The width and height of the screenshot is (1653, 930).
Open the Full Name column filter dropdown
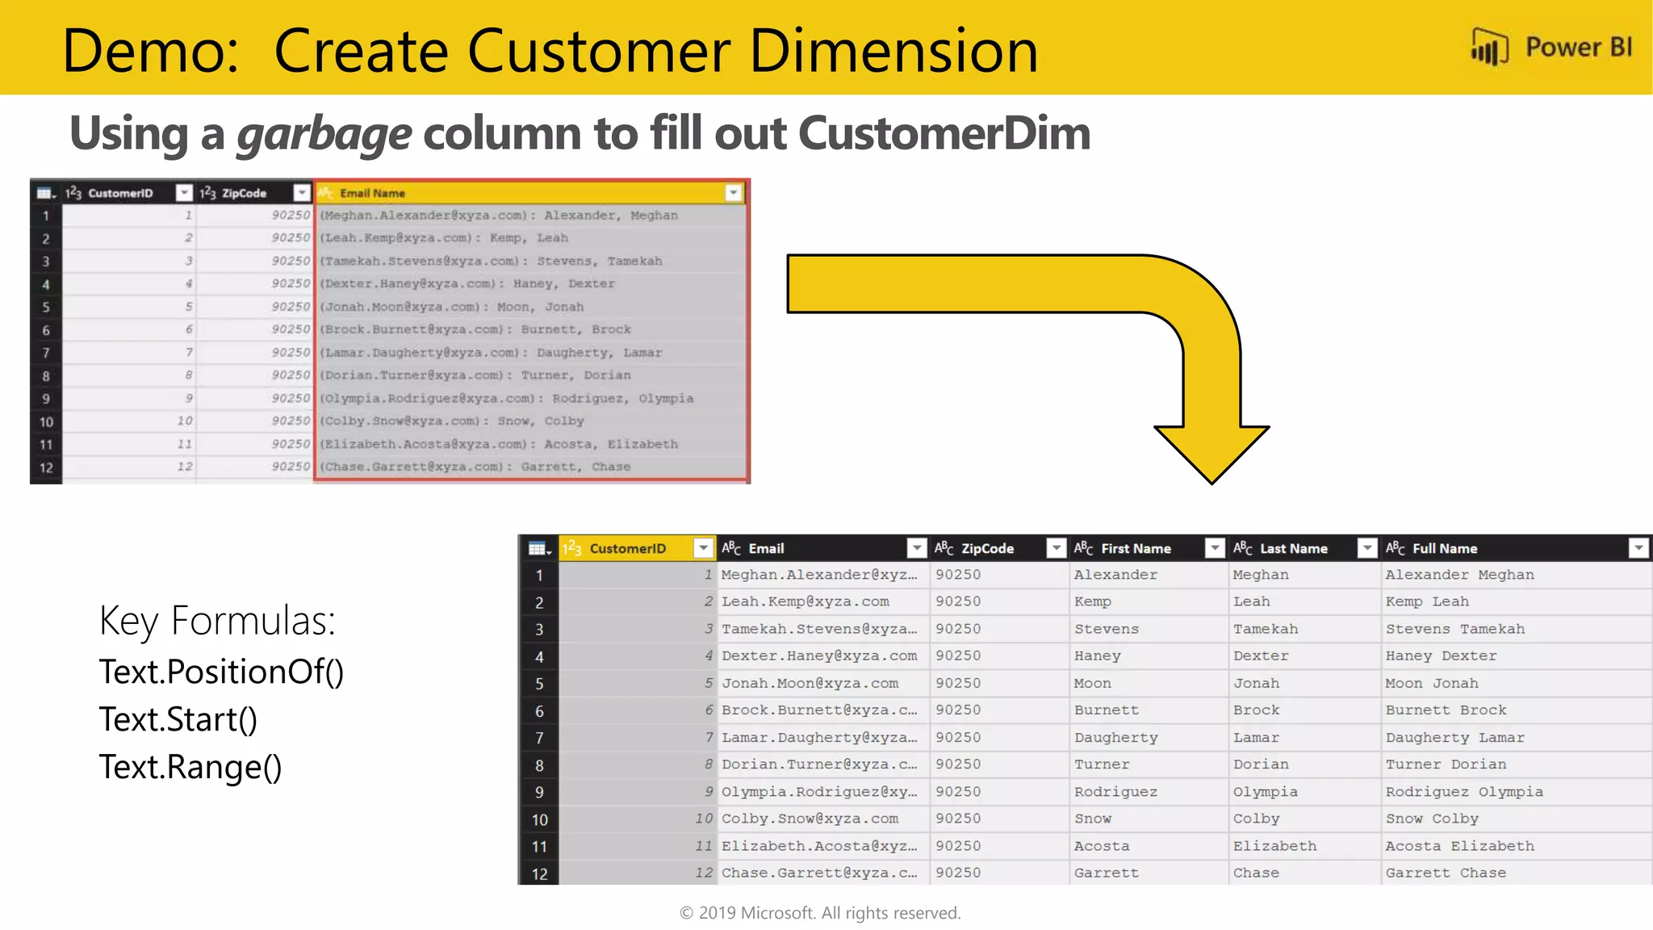coord(1638,548)
